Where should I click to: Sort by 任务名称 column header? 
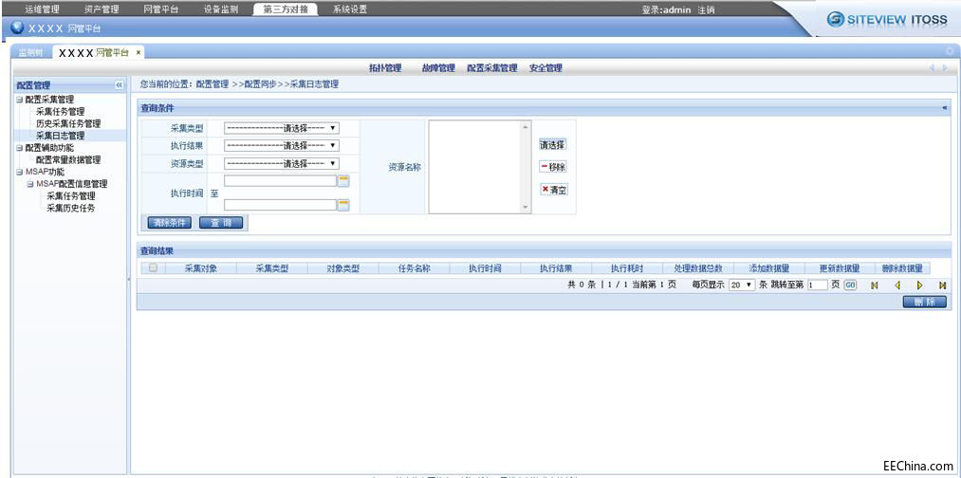point(415,268)
